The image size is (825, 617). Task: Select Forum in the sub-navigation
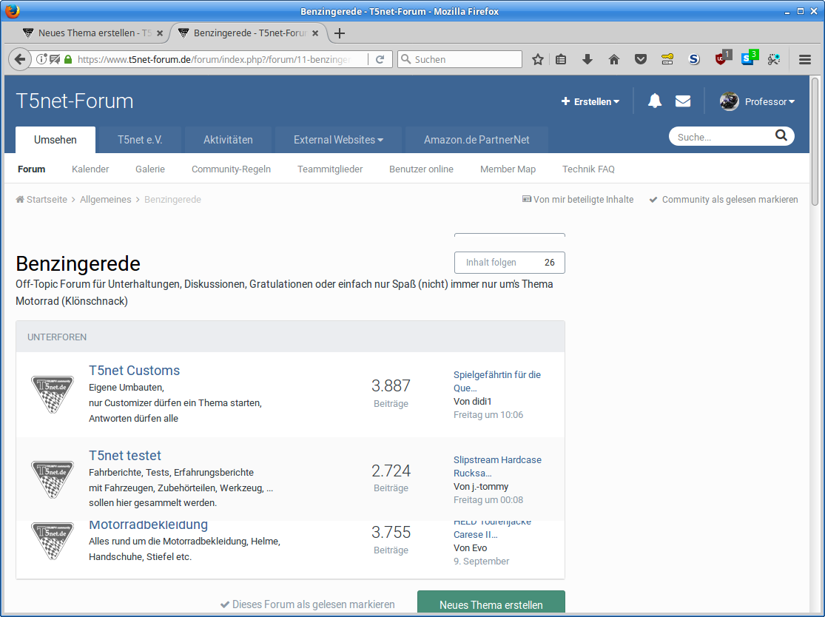coord(32,169)
